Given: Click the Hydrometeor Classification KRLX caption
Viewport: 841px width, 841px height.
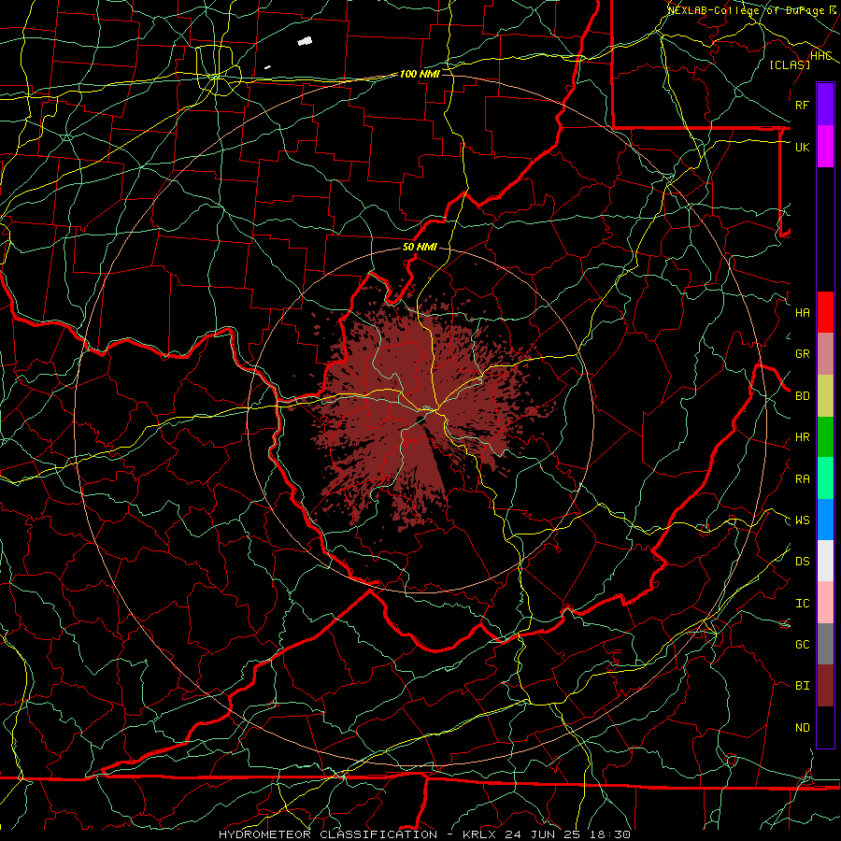Looking at the screenshot, I should [x=424, y=834].
